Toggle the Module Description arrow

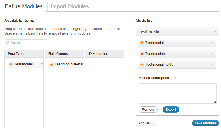pyautogui.click(x=175, y=78)
